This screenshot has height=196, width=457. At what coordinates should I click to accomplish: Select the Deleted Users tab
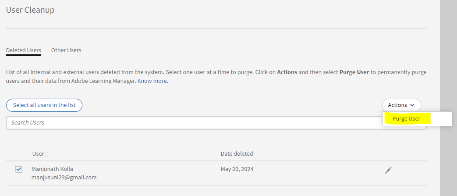point(24,50)
